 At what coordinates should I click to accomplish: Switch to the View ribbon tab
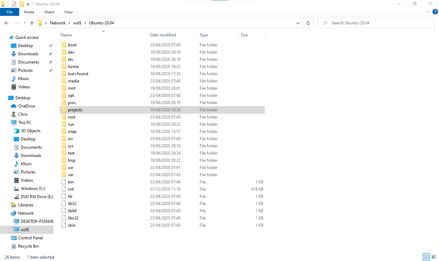click(x=68, y=12)
